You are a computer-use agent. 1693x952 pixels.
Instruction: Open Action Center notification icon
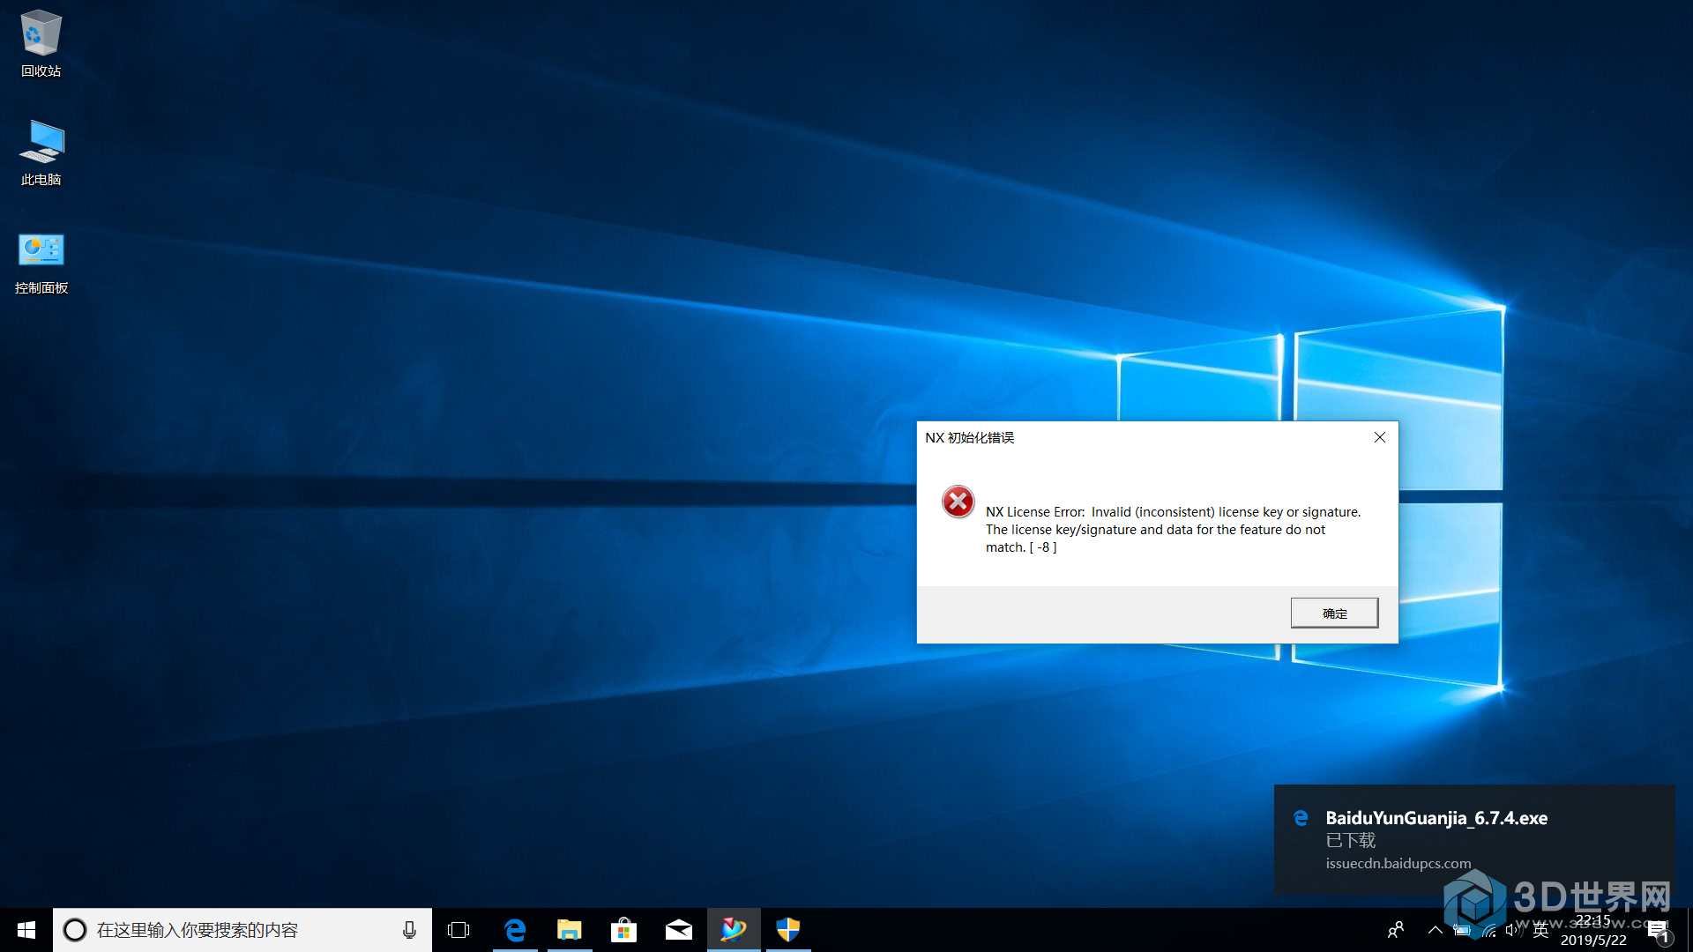[x=1658, y=930]
